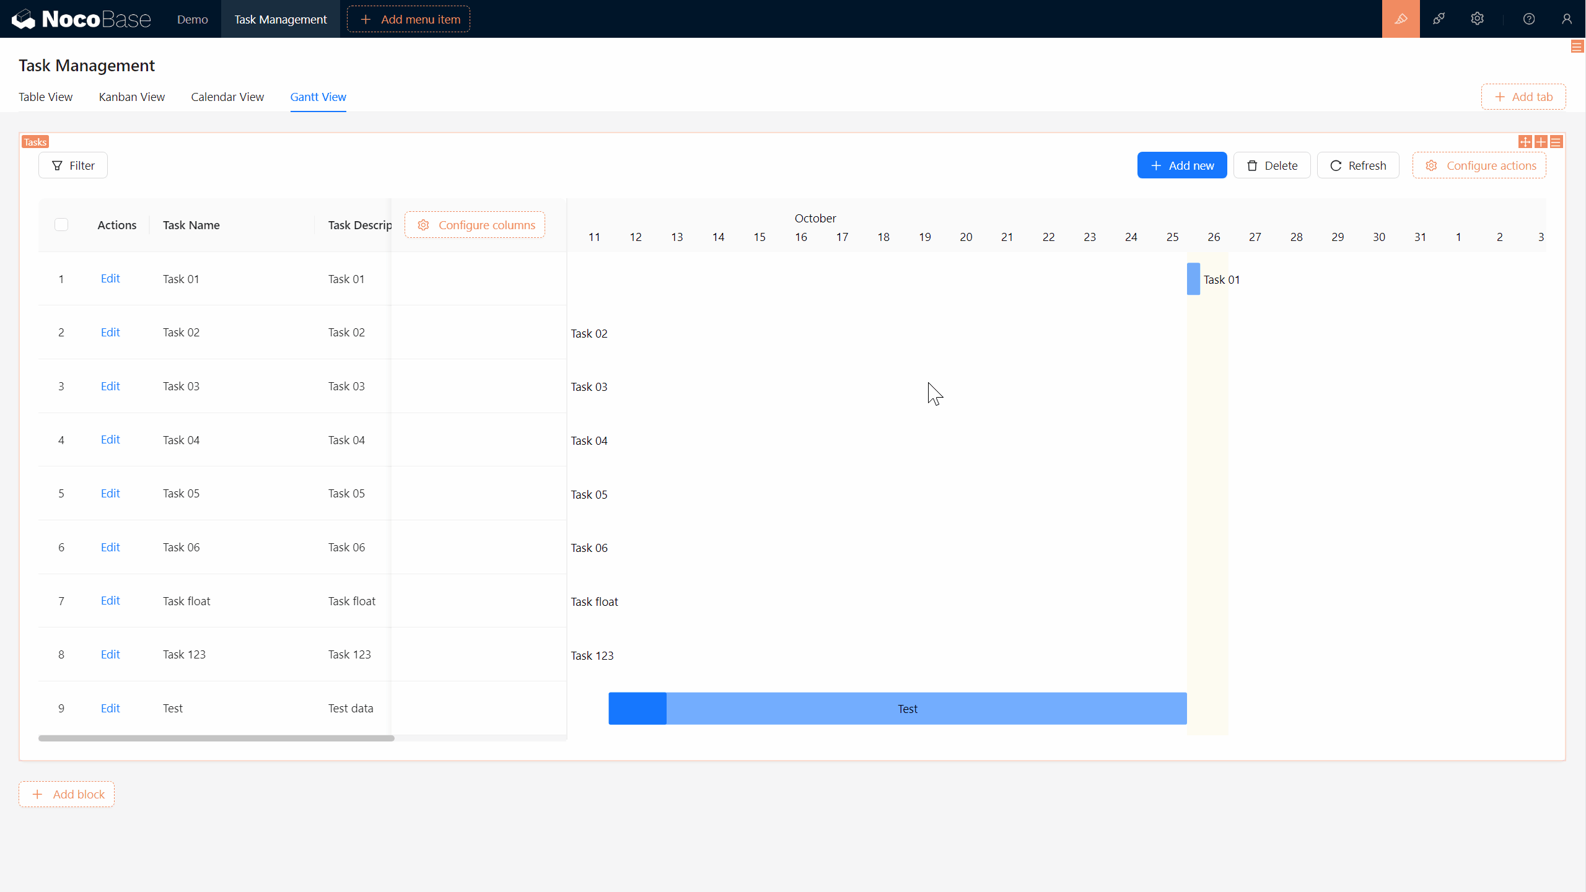Edit Task 02 row
This screenshot has width=1586, height=892.
[110, 333]
